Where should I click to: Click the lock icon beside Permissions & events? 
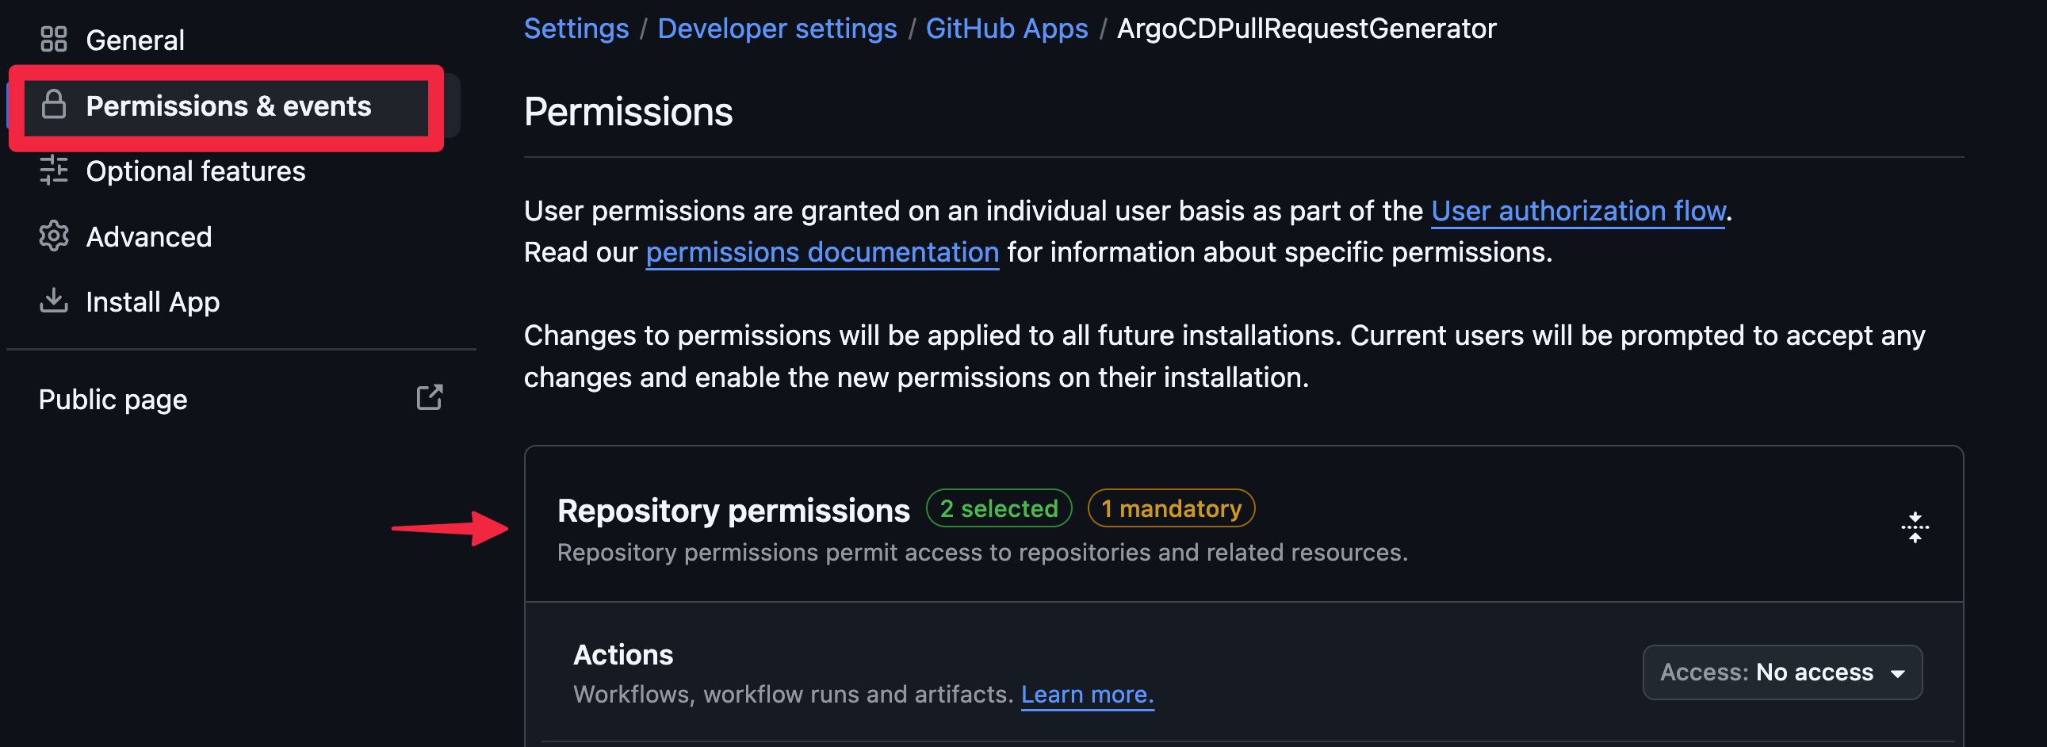click(53, 105)
